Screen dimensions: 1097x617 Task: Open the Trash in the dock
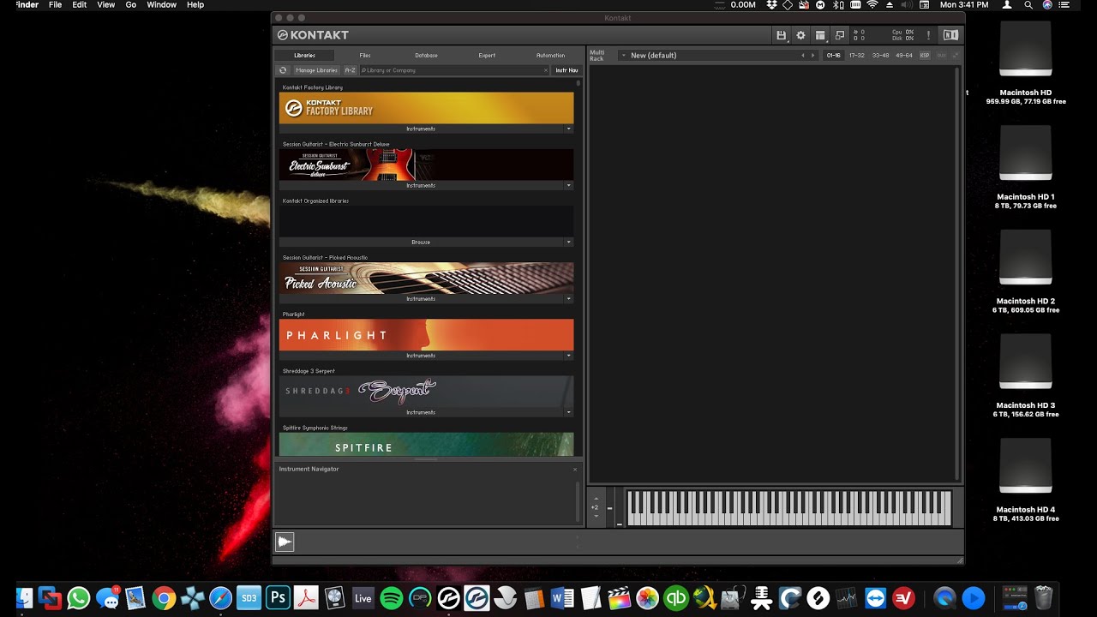(1043, 597)
